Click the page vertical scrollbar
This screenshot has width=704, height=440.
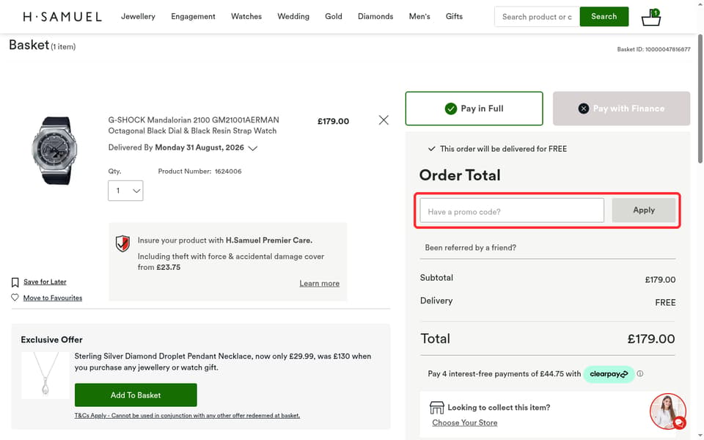[700, 99]
